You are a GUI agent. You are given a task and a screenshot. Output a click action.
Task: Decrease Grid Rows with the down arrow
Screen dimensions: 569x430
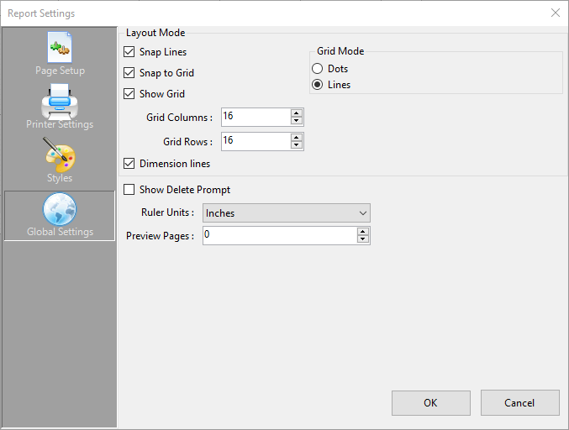point(297,145)
